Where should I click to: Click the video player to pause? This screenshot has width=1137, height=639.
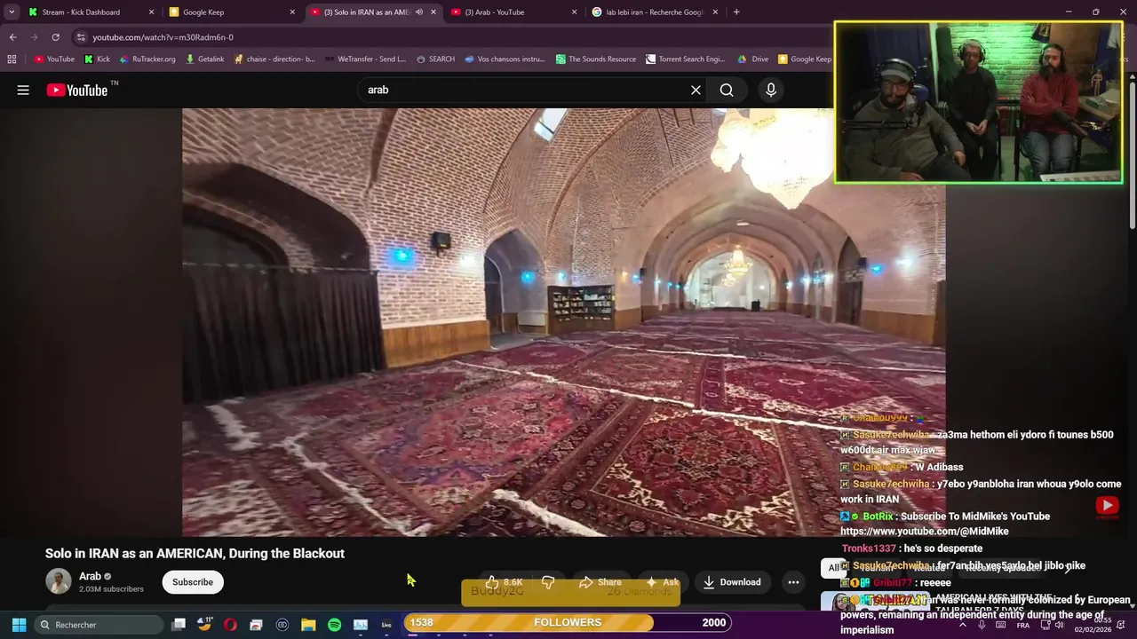[x=564, y=322]
